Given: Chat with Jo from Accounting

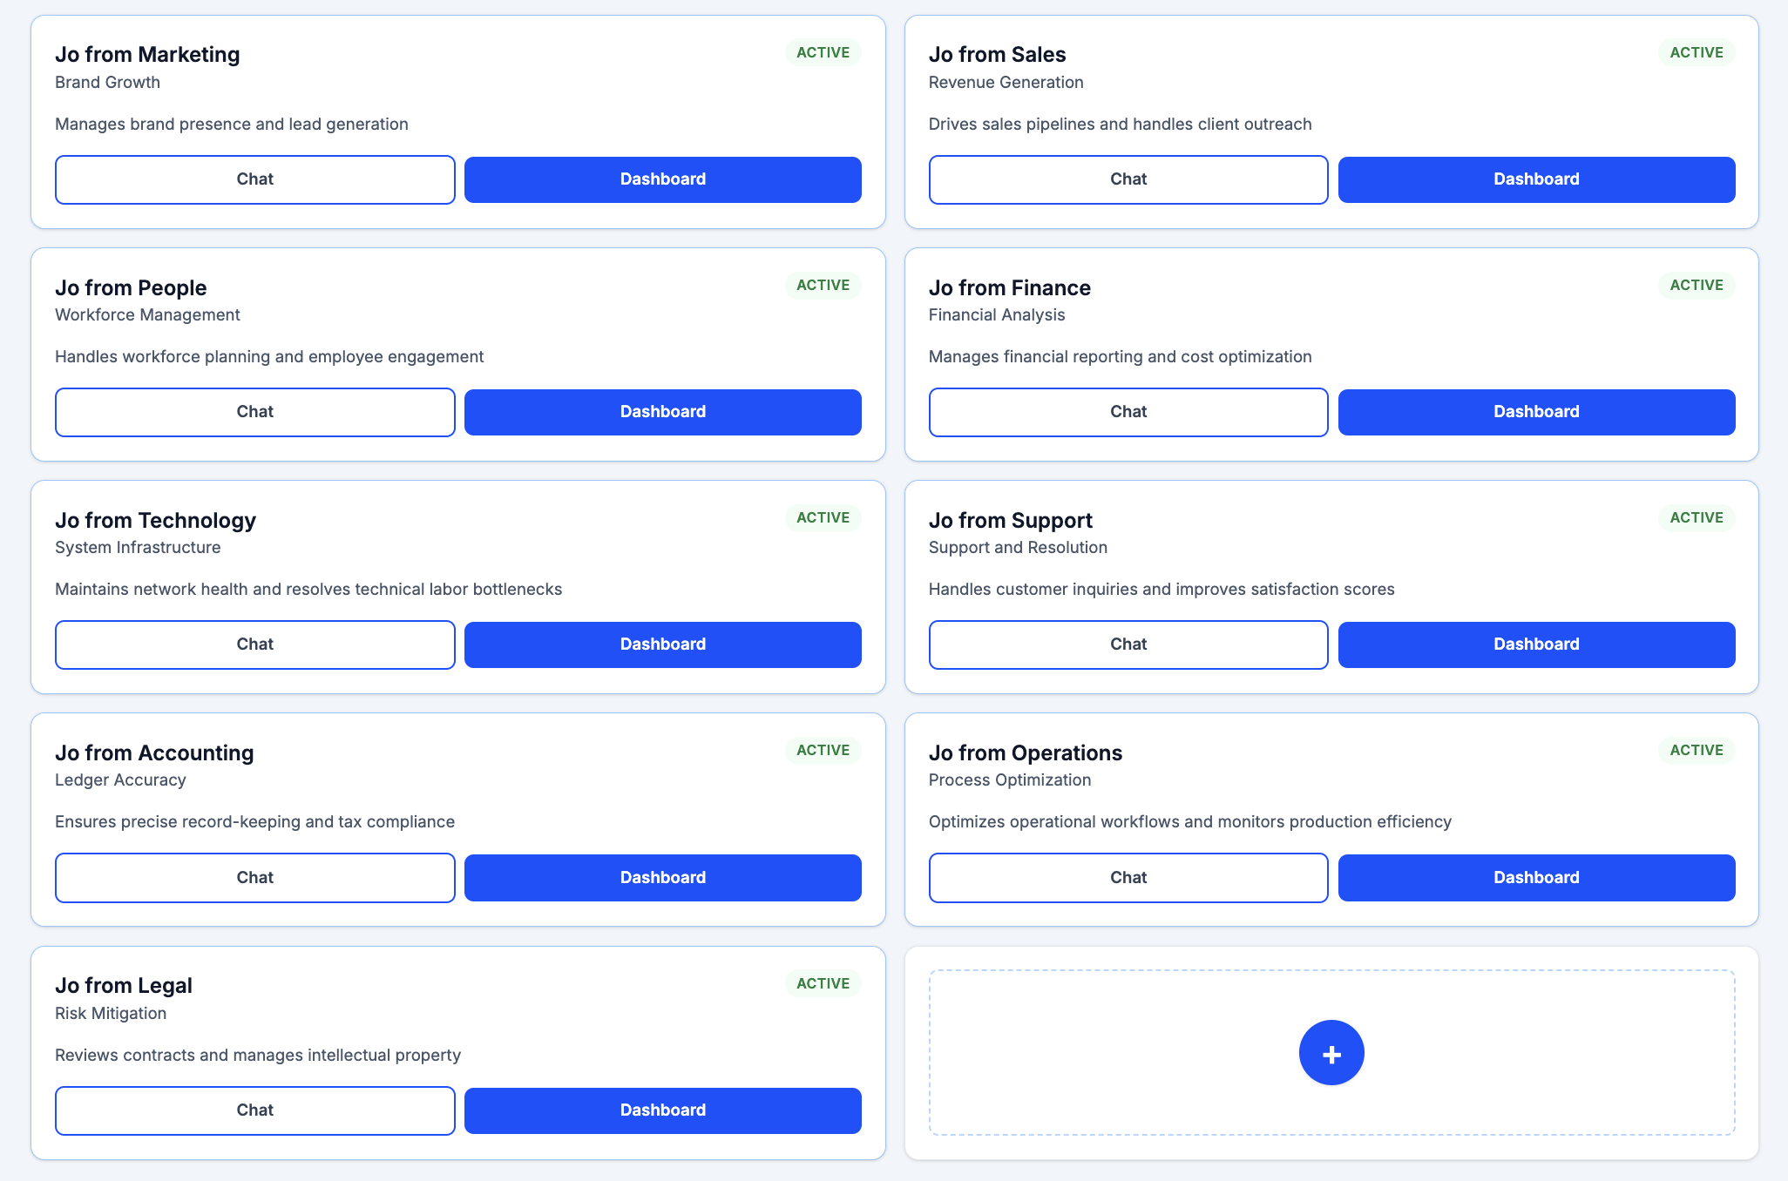Looking at the screenshot, I should tap(254, 877).
